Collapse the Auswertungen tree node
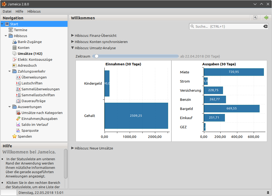 click(10, 107)
